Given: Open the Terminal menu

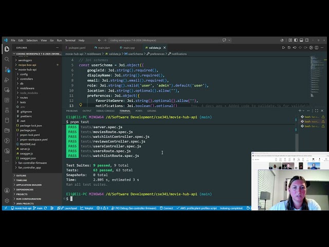Looking at the screenshot, I should (70, 40).
